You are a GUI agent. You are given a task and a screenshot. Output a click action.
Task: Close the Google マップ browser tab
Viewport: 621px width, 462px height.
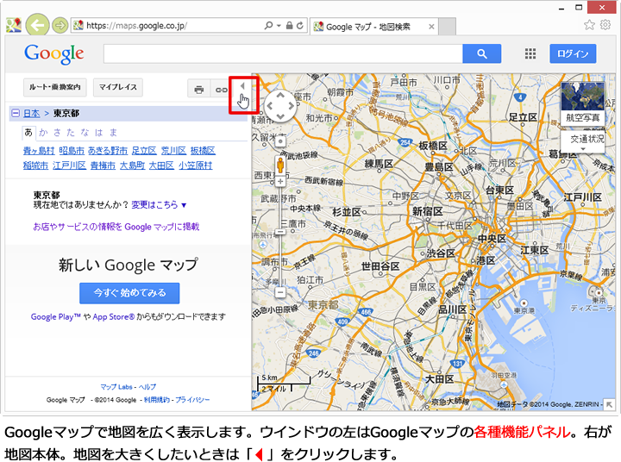pos(431,27)
